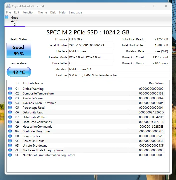Screen dimensions: 176x180
Task: Open the Theme menu
Action: click(42, 12)
